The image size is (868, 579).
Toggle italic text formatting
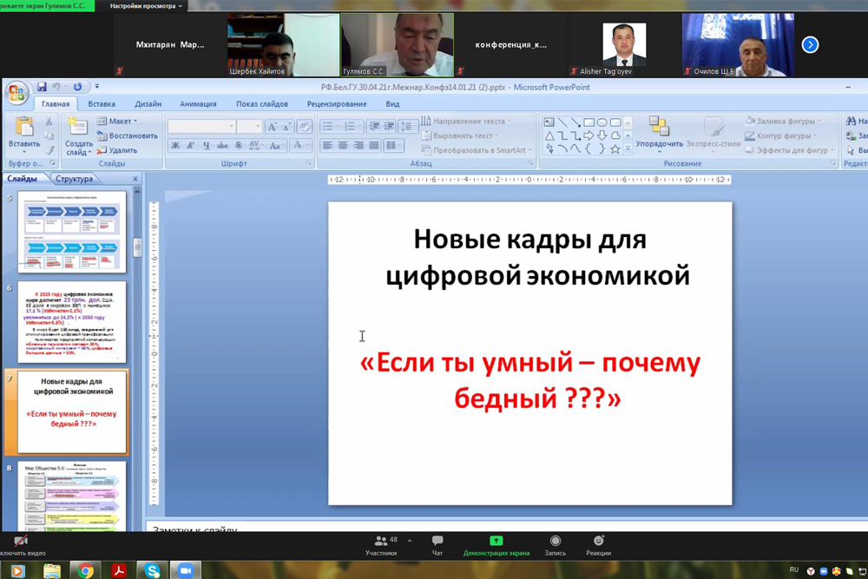coord(189,146)
